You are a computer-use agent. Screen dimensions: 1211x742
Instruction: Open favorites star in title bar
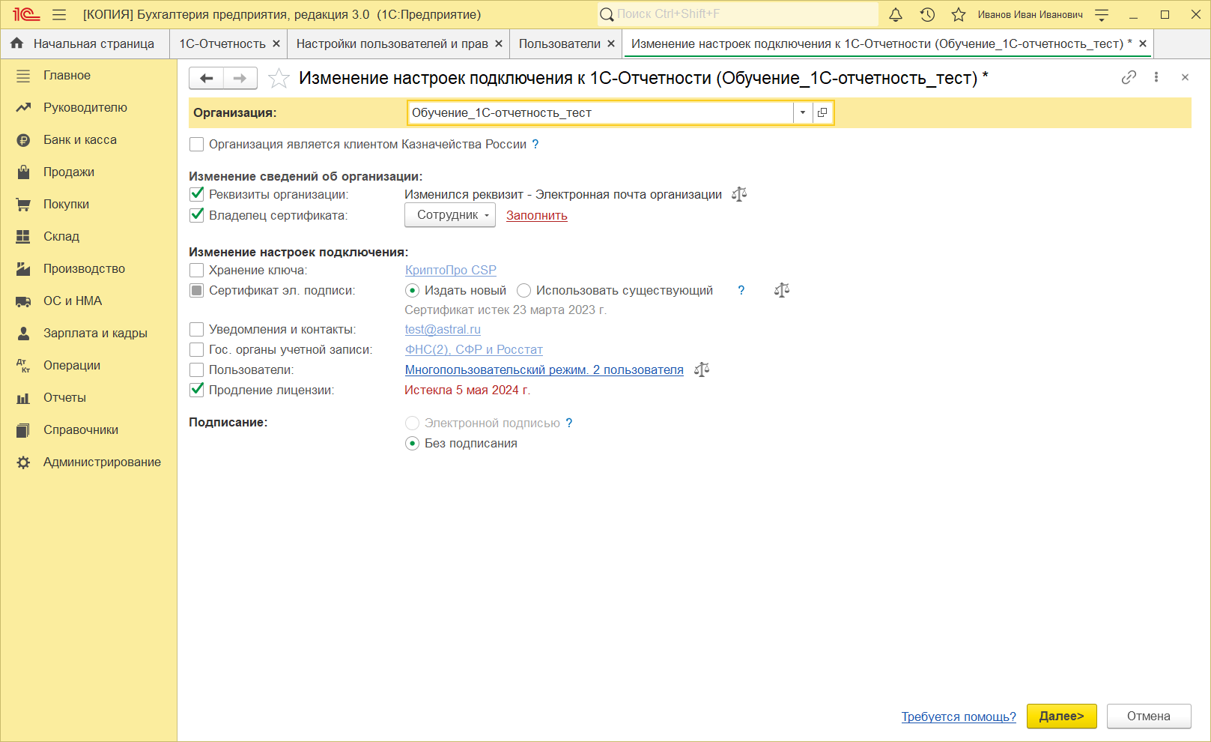(x=959, y=14)
